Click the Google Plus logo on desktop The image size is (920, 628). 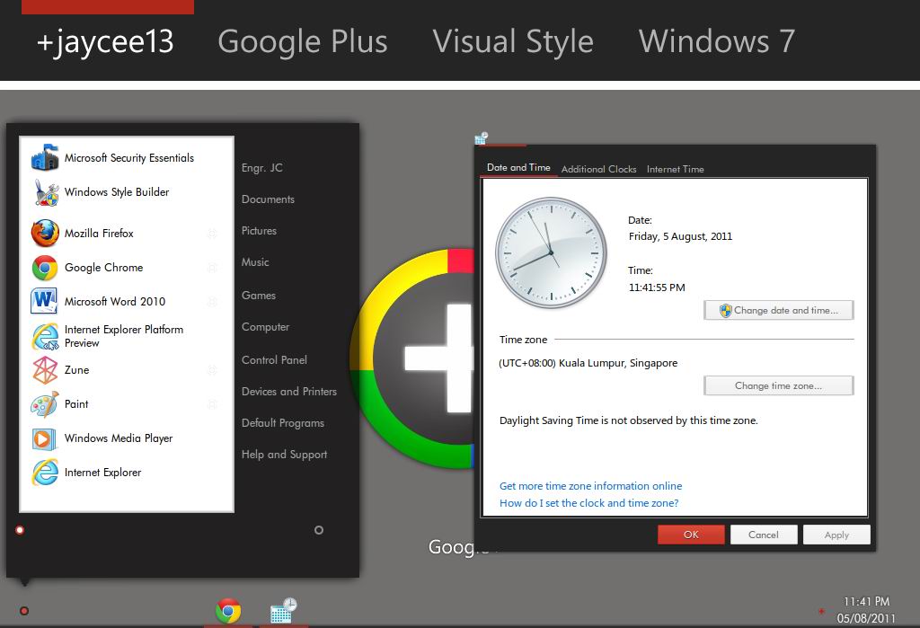point(411,358)
